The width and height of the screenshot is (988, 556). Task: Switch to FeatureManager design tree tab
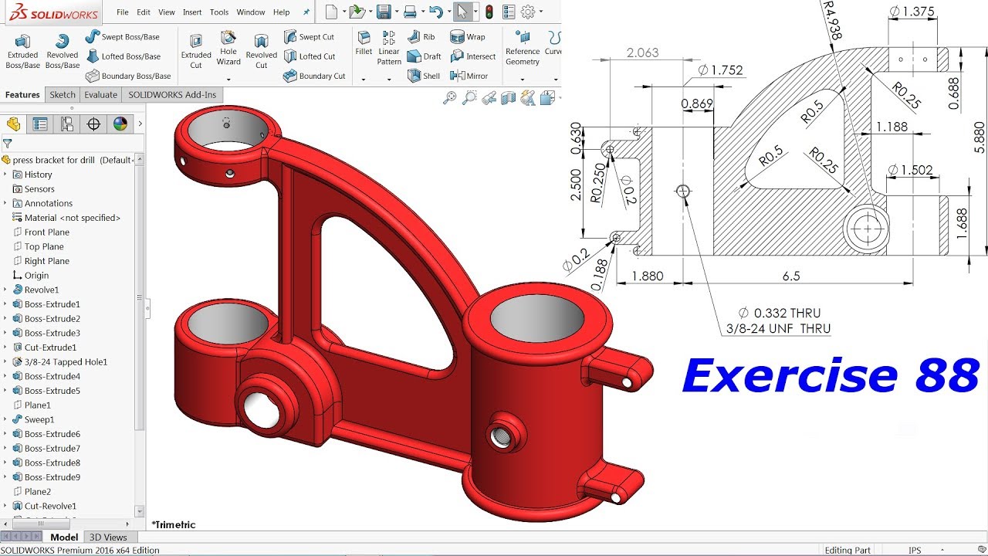click(13, 124)
